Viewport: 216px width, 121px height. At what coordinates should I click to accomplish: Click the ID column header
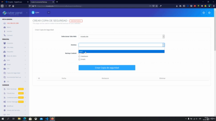39,78
